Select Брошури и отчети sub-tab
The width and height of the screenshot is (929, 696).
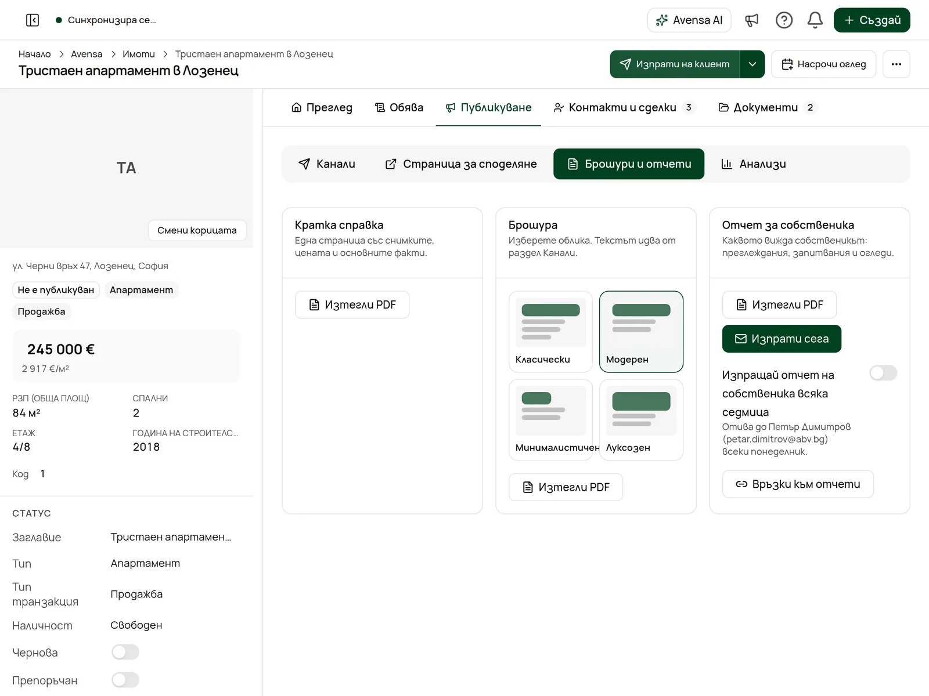coord(629,164)
